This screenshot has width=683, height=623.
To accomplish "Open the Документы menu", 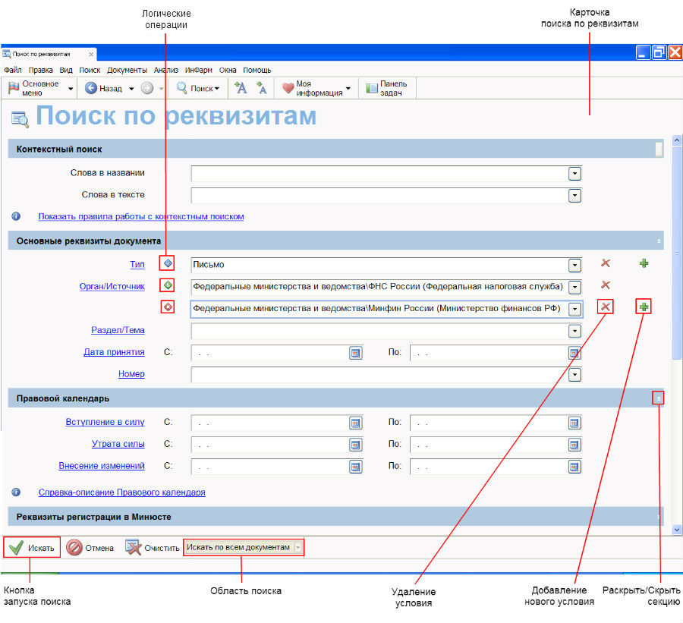I will 127,70.
